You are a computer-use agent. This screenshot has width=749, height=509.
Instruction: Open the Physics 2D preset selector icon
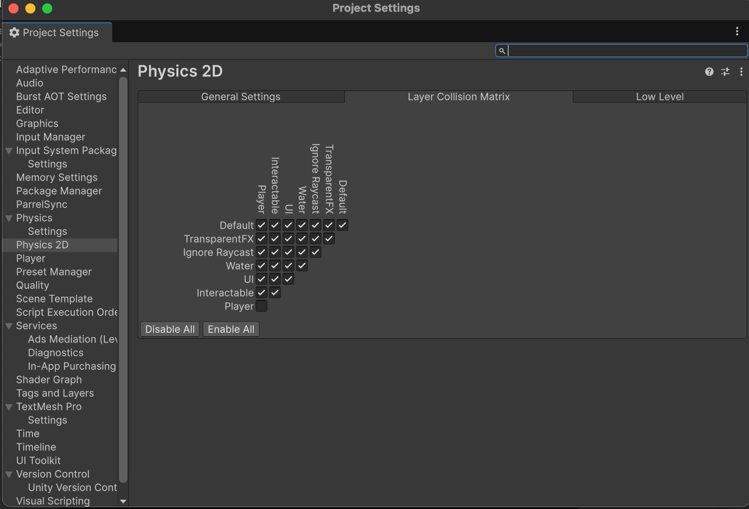pos(725,72)
